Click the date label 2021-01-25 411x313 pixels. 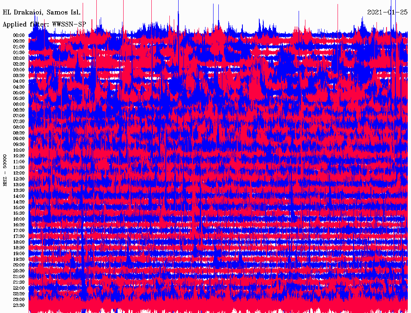click(x=387, y=12)
